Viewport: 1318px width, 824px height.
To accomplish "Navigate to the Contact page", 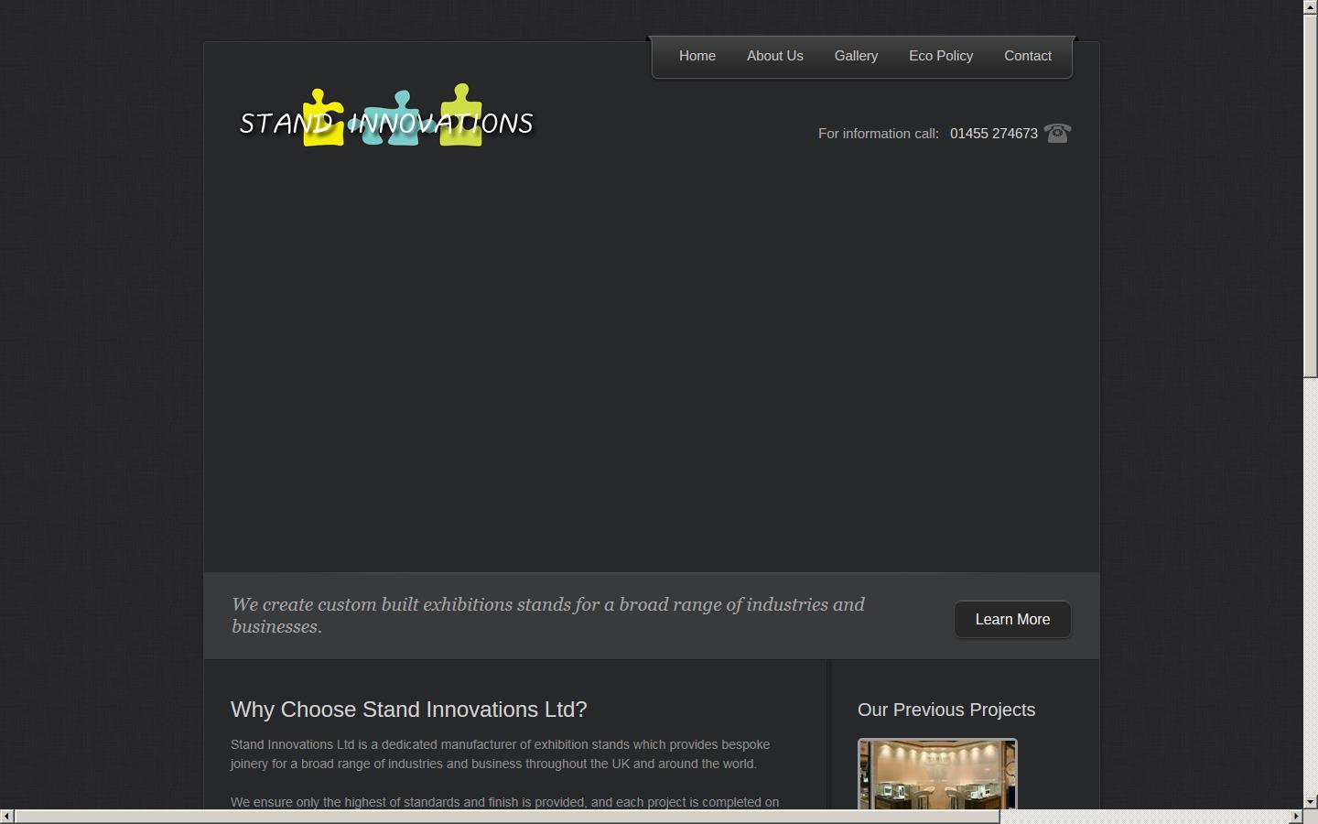I will tap(1027, 56).
